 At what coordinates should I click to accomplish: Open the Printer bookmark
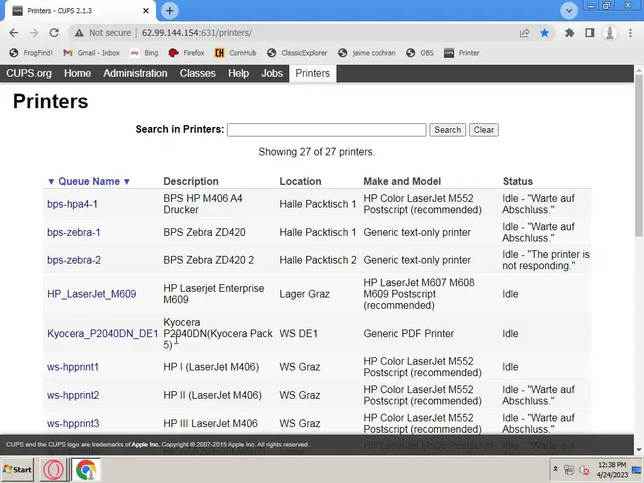pyautogui.click(x=462, y=53)
